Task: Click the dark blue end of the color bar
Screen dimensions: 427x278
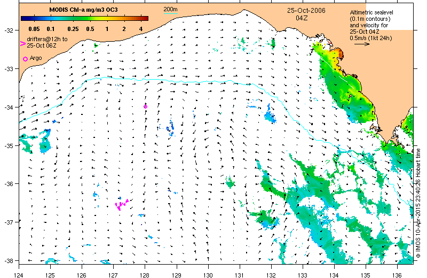Action: [x=25, y=19]
